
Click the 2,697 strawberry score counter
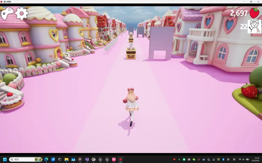point(239,13)
